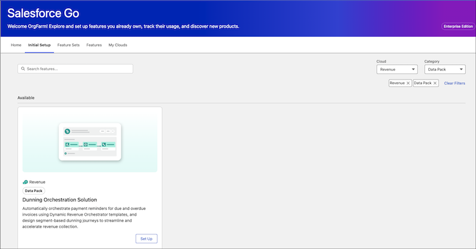
Task: Click the search magnifier icon
Action: pos(23,69)
